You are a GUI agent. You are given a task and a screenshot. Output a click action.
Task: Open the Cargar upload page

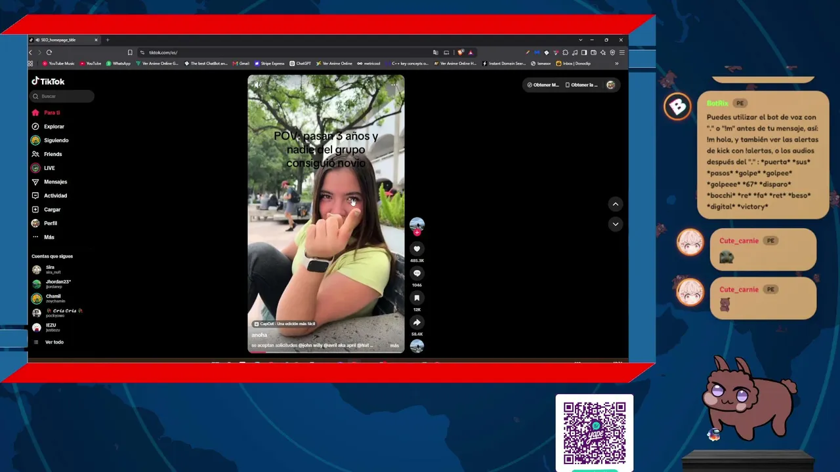[x=46, y=210]
